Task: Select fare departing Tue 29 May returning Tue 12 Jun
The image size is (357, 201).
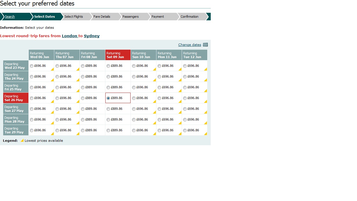Action: tap(185, 130)
